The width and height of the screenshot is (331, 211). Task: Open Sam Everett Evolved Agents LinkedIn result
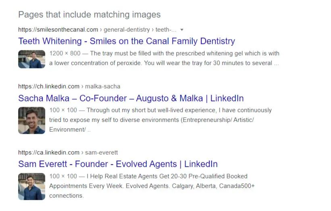[118, 164]
